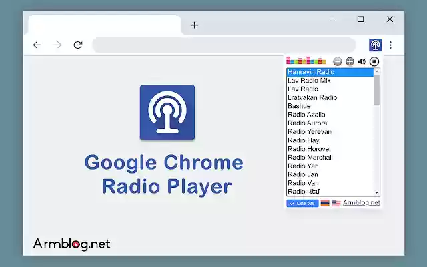Select Radio Aurora station
This screenshot has height=267, width=427.
pos(330,123)
